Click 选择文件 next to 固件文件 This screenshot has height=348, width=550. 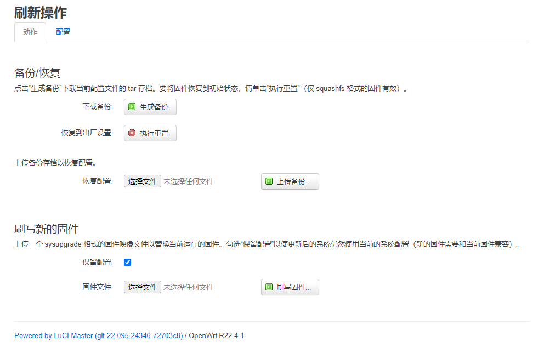pyautogui.click(x=142, y=287)
